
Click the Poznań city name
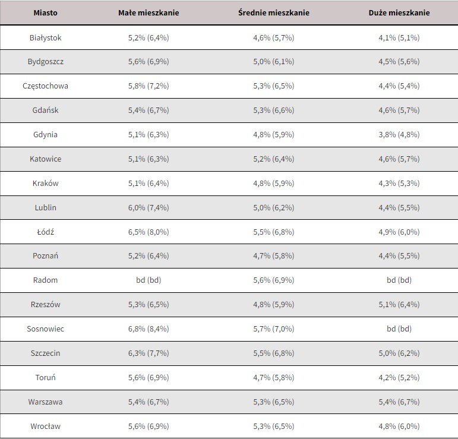[x=46, y=256]
